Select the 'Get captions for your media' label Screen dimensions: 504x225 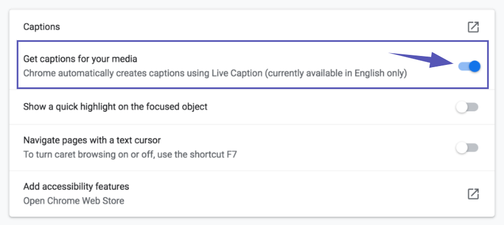(80, 59)
